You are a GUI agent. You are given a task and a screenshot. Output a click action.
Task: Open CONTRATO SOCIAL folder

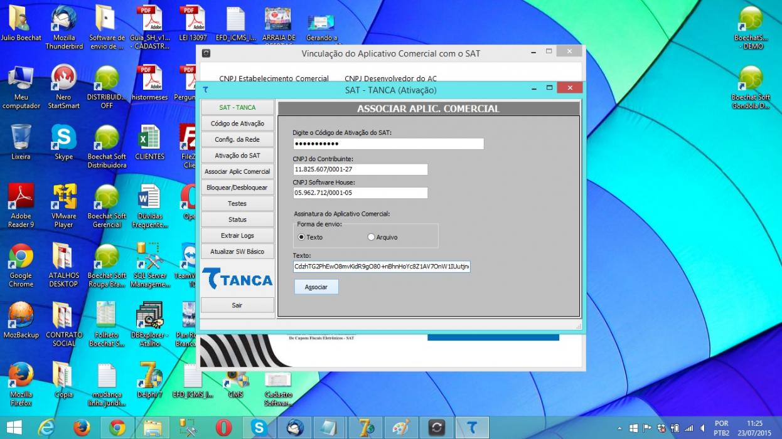(64, 325)
